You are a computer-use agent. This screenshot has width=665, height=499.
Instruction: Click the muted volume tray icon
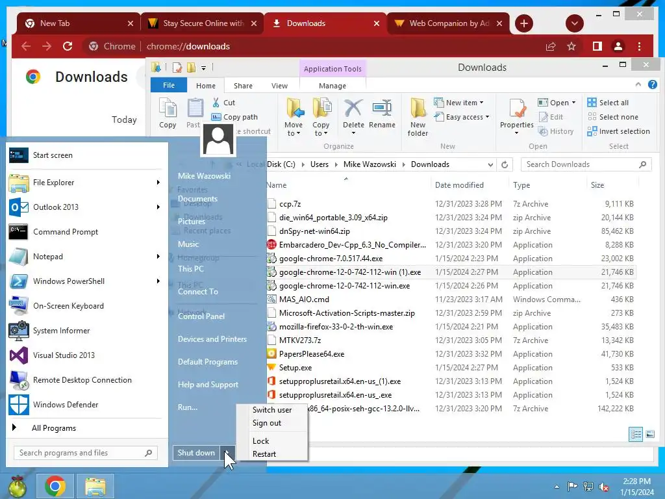point(604,487)
